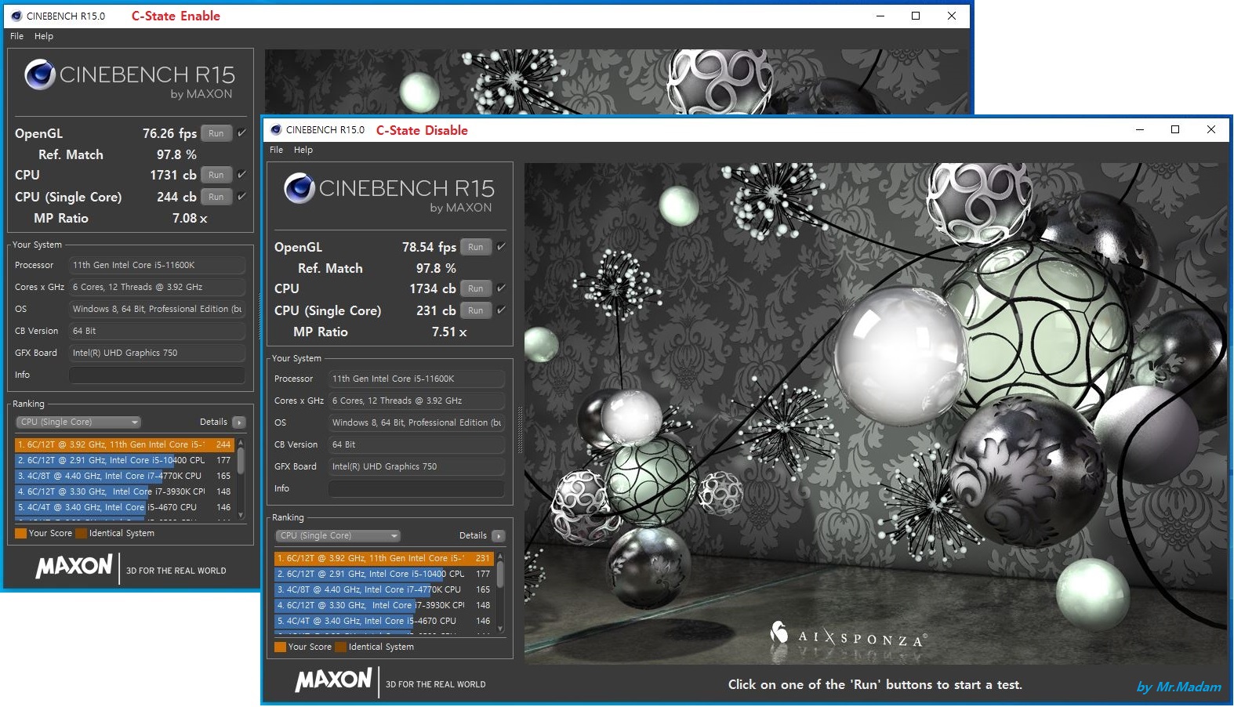The image size is (1234, 707).
Task: Click ranking list scrollbar in Enable window
Action: pyautogui.click(x=241, y=478)
